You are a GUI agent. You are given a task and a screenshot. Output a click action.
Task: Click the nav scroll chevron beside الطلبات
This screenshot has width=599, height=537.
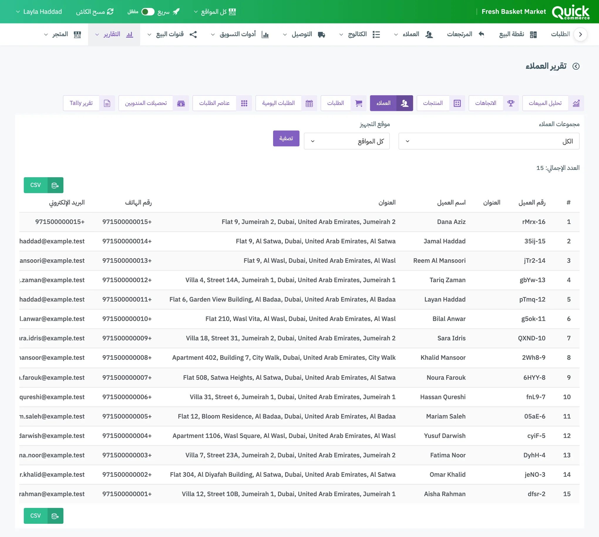tap(580, 34)
